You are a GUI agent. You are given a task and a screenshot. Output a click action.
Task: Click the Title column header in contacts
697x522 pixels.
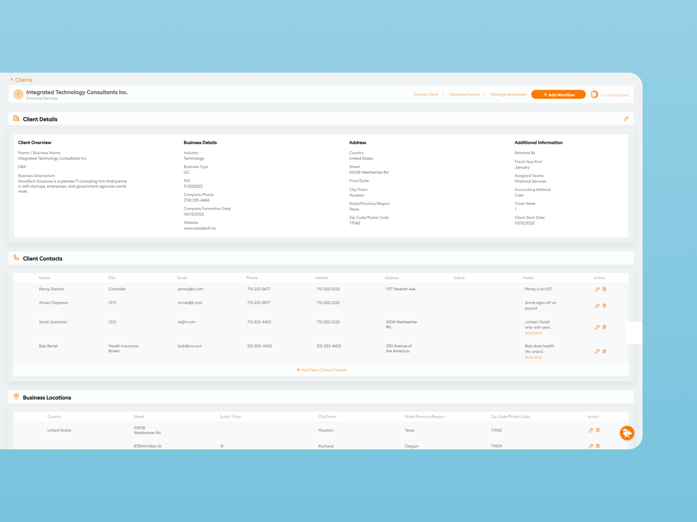(x=112, y=278)
